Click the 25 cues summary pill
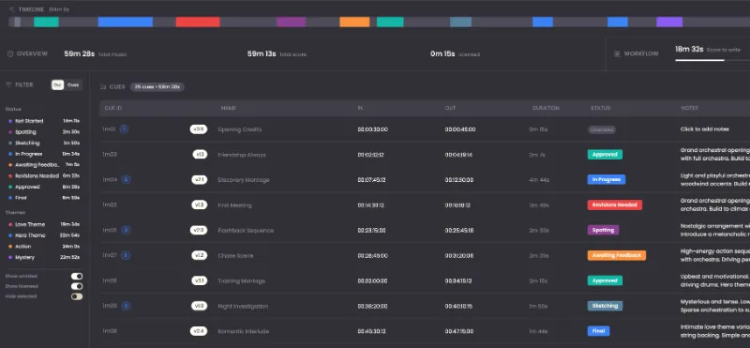 point(157,87)
